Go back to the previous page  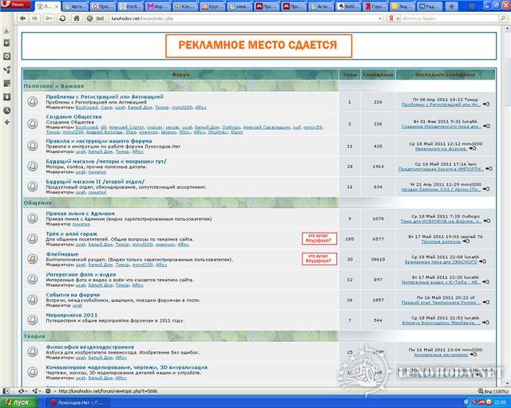[x=22, y=18]
